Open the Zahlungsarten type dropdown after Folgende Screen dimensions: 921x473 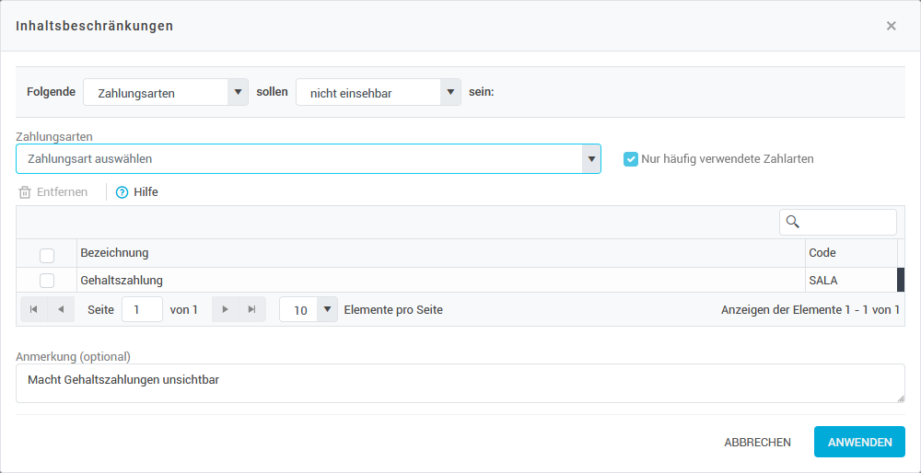[x=239, y=92]
